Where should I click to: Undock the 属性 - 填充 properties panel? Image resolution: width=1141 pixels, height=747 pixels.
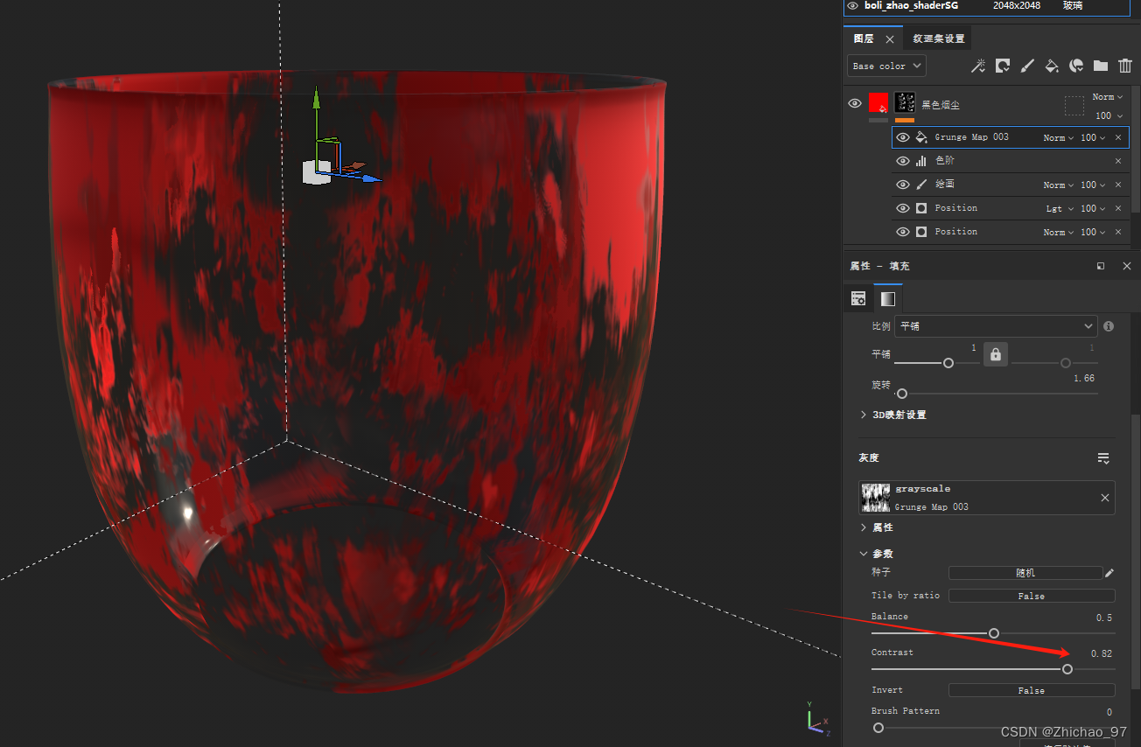click(x=1101, y=266)
